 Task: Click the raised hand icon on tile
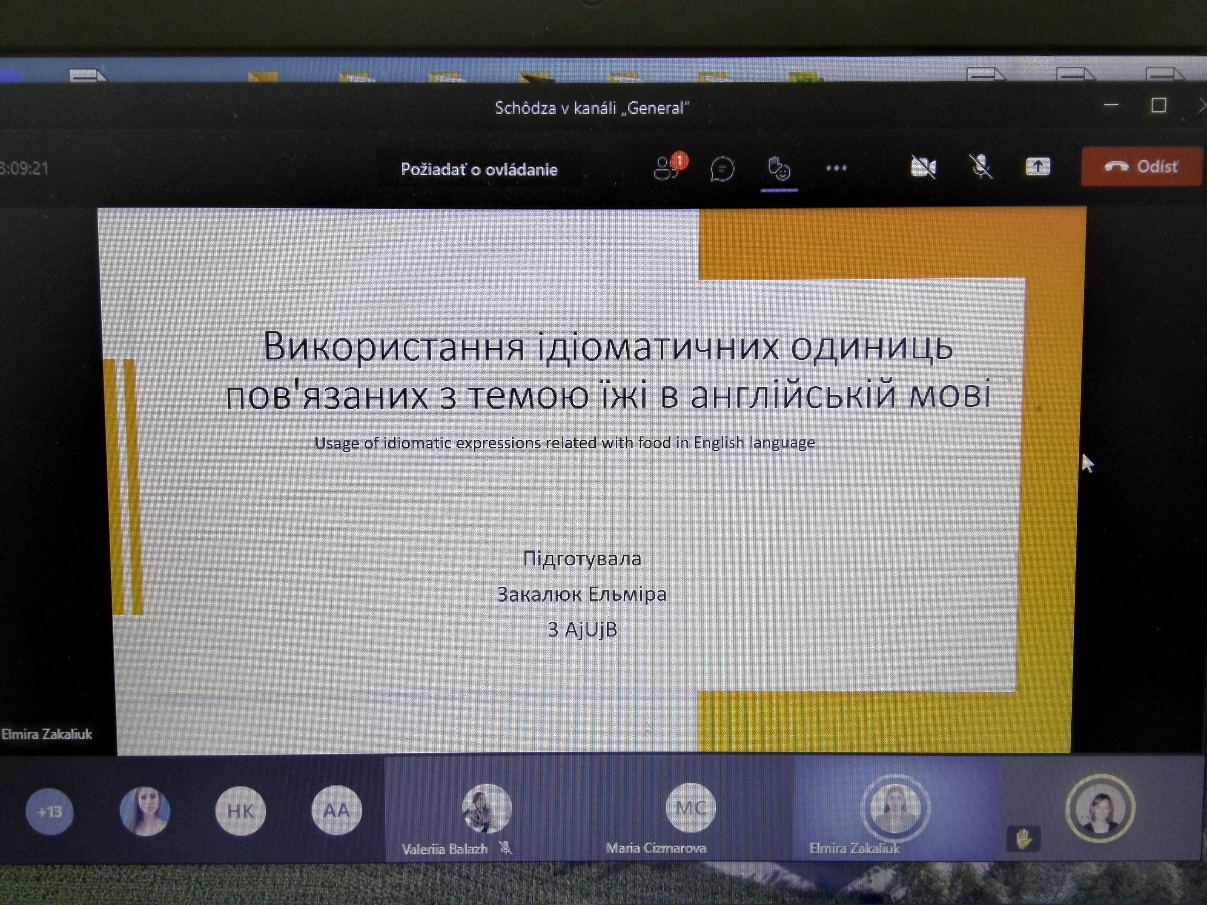(1023, 840)
